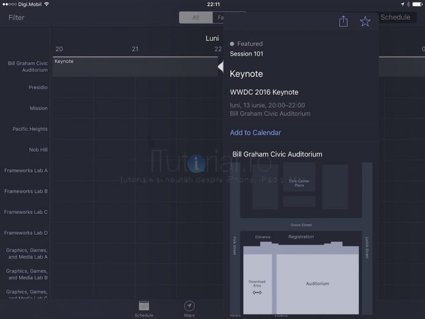Tap the Entrance label on map
425x319 pixels.
[x=263, y=237]
